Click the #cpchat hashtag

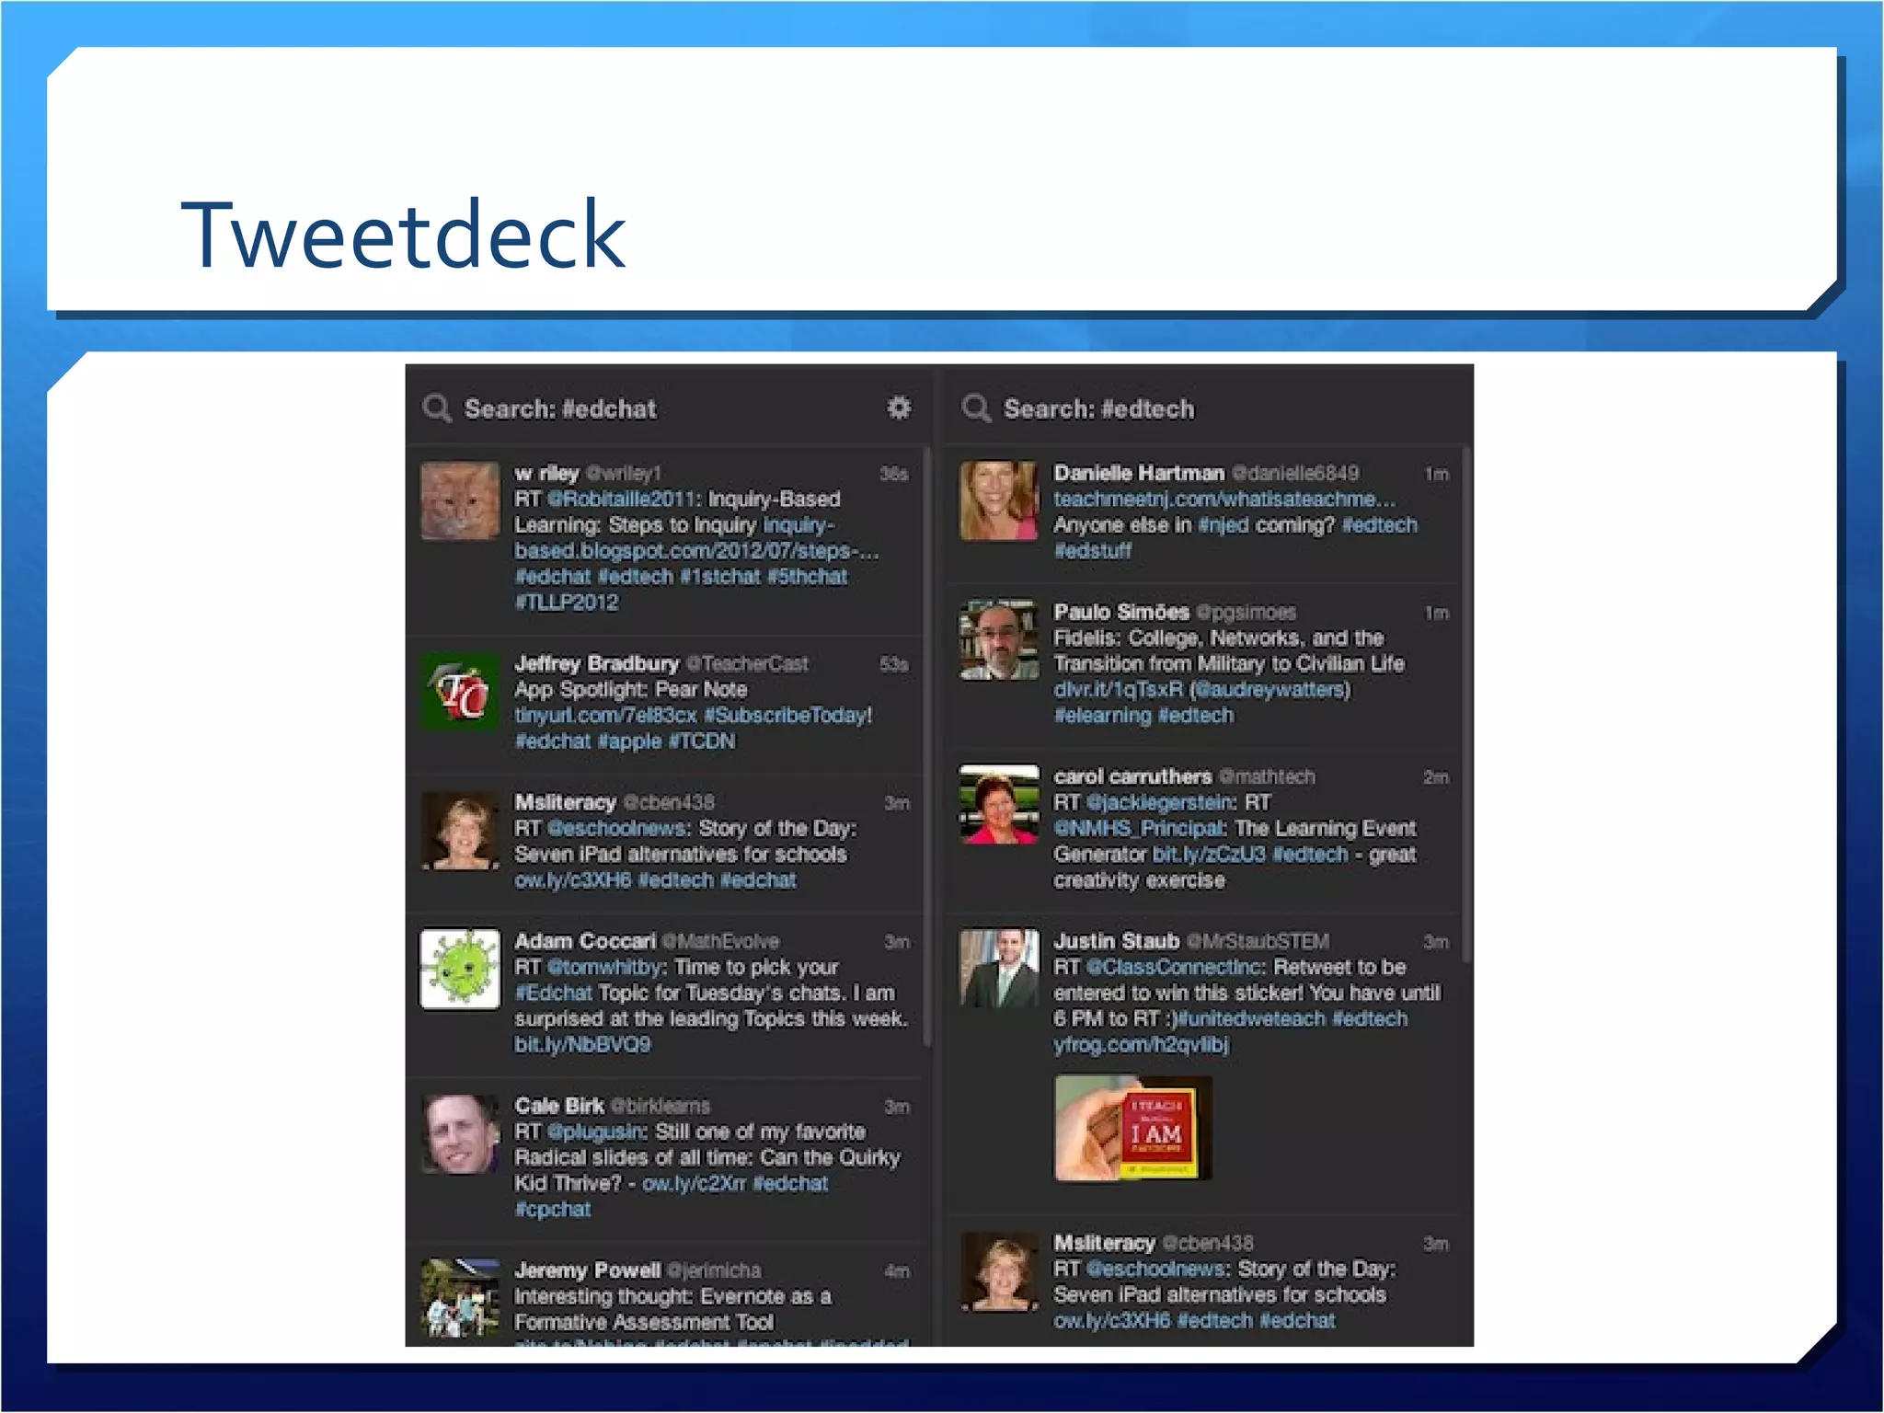pos(552,1209)
